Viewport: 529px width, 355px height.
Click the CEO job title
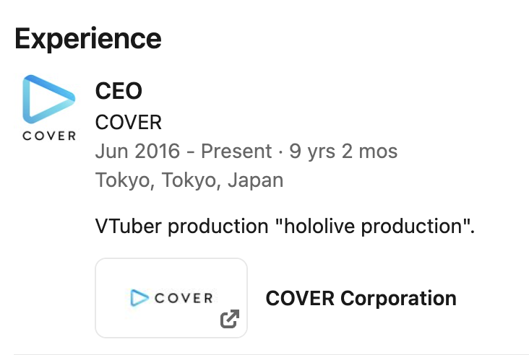click(119, 91)
